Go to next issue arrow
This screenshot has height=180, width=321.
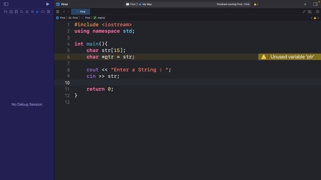click(x=318, y=18)
